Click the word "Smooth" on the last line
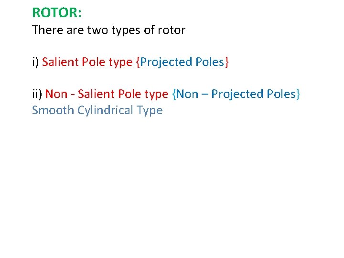Viewport: 344px width, 258px height. [x=53, y=110]
